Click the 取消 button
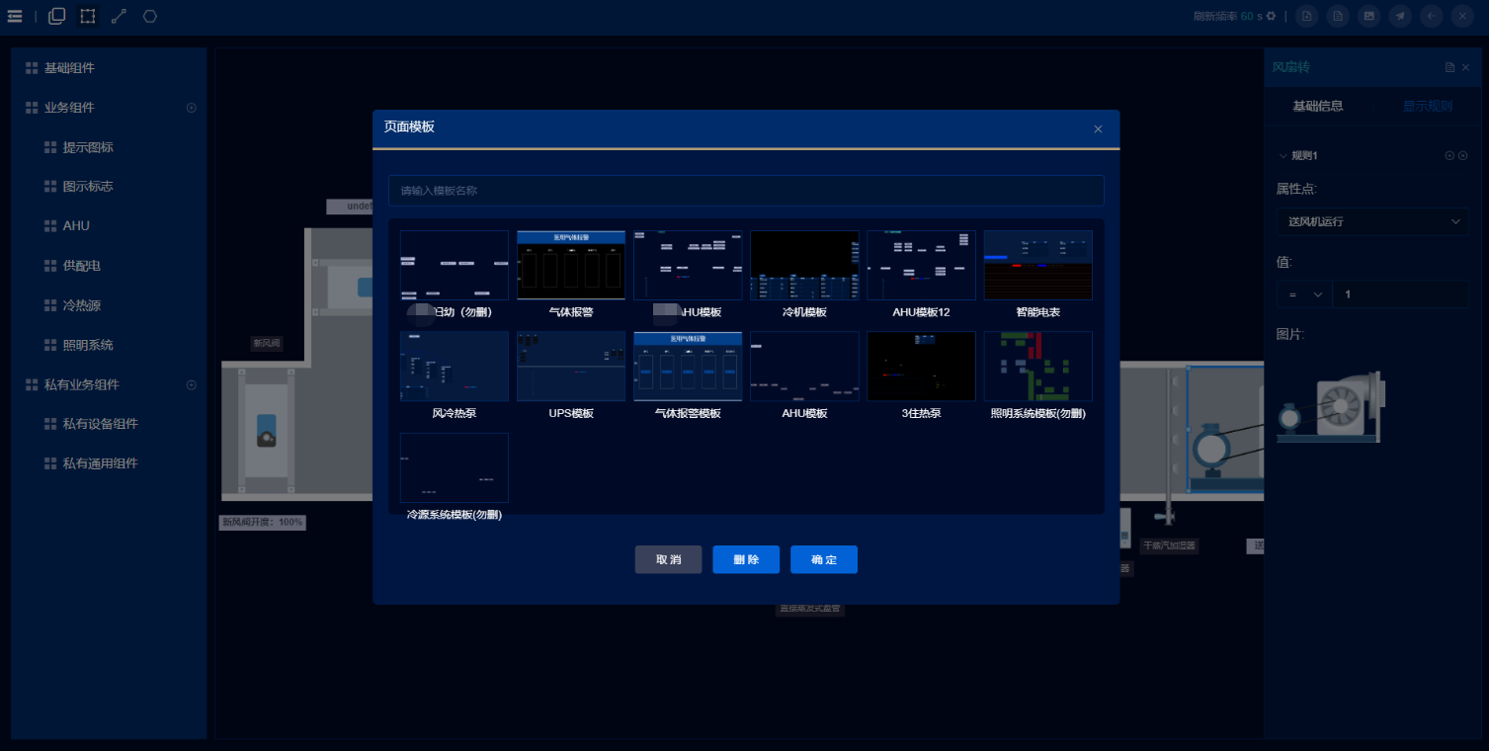Screen dimensions: 1489x751 [668, 559]
